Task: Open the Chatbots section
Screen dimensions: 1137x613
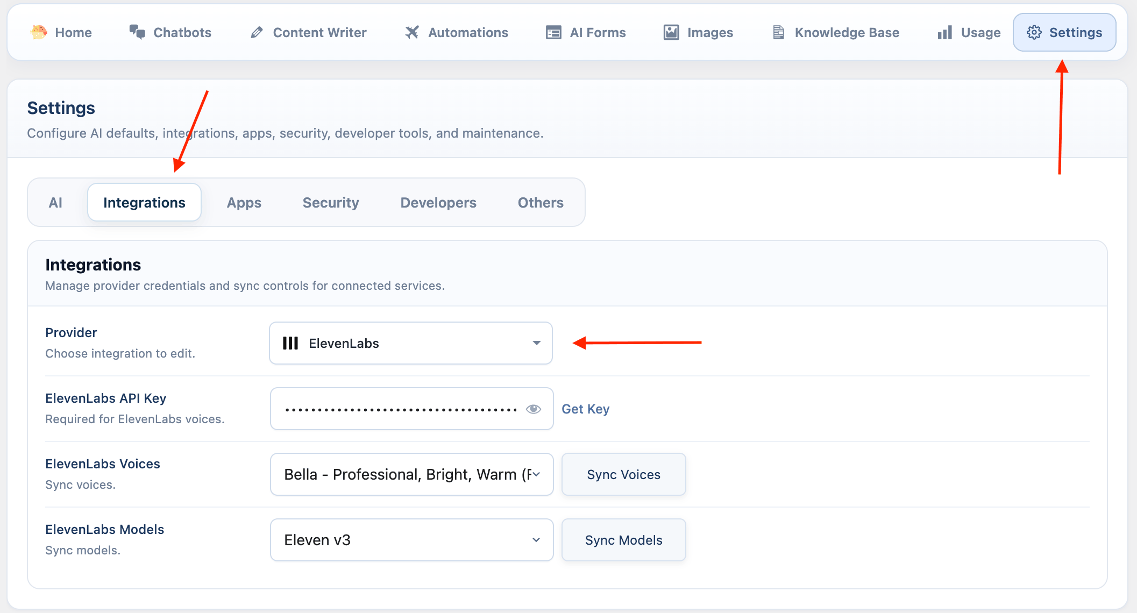Action: (170, 32)
